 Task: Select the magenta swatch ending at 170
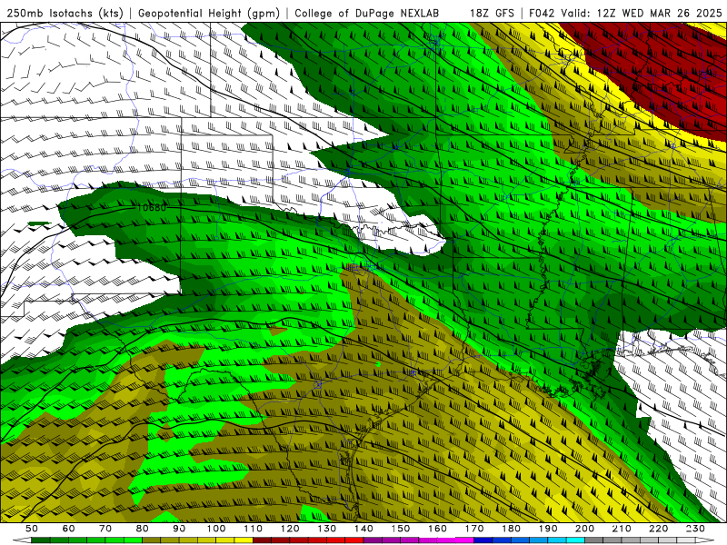465,540
